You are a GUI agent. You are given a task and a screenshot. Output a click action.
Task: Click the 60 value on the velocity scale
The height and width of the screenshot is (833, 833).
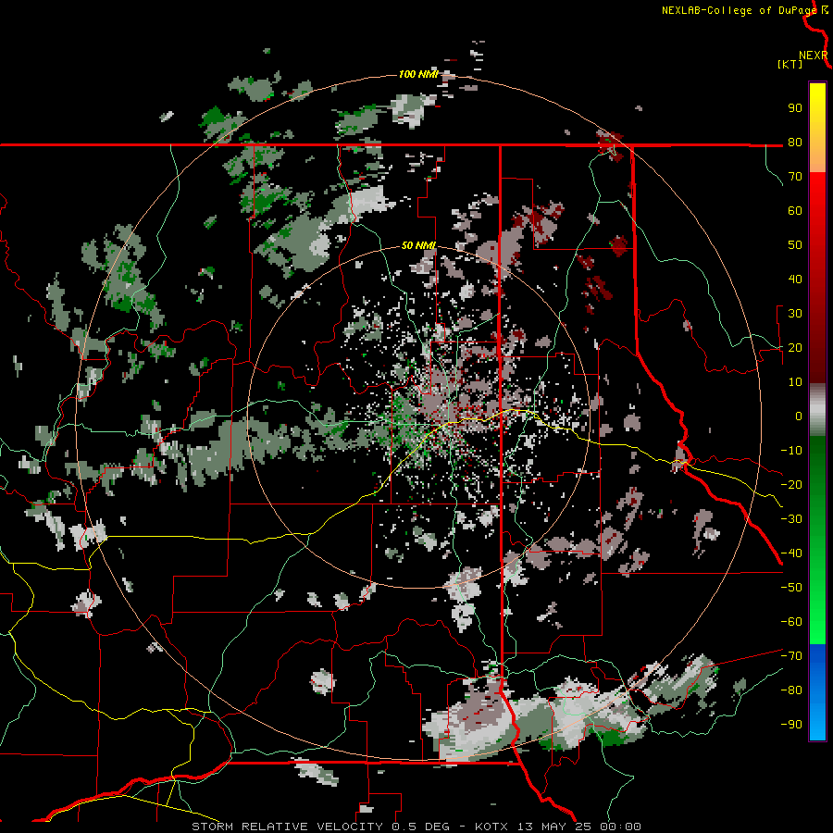pyautogui.click(x=795, y=210)
